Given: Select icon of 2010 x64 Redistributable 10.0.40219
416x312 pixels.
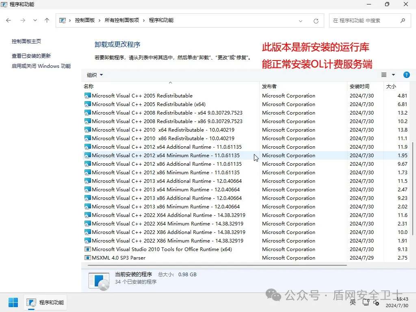Looking at the screenshot, I should (88, 130).
